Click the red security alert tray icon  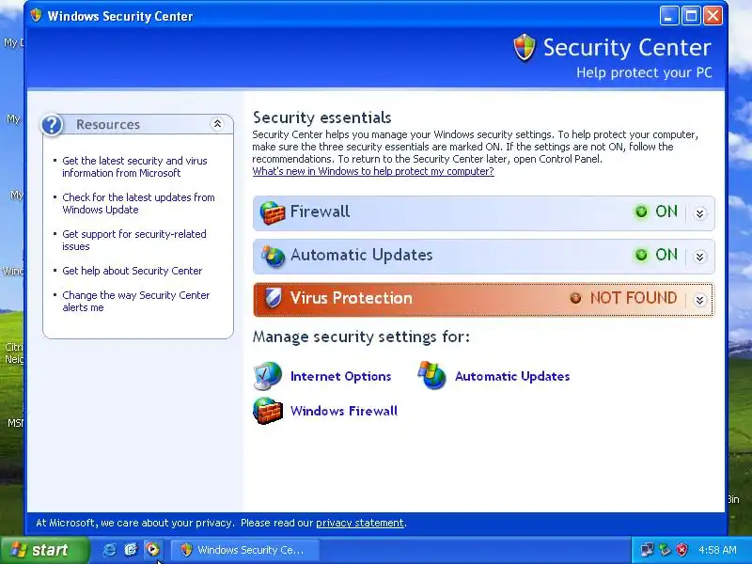[682, 550]
